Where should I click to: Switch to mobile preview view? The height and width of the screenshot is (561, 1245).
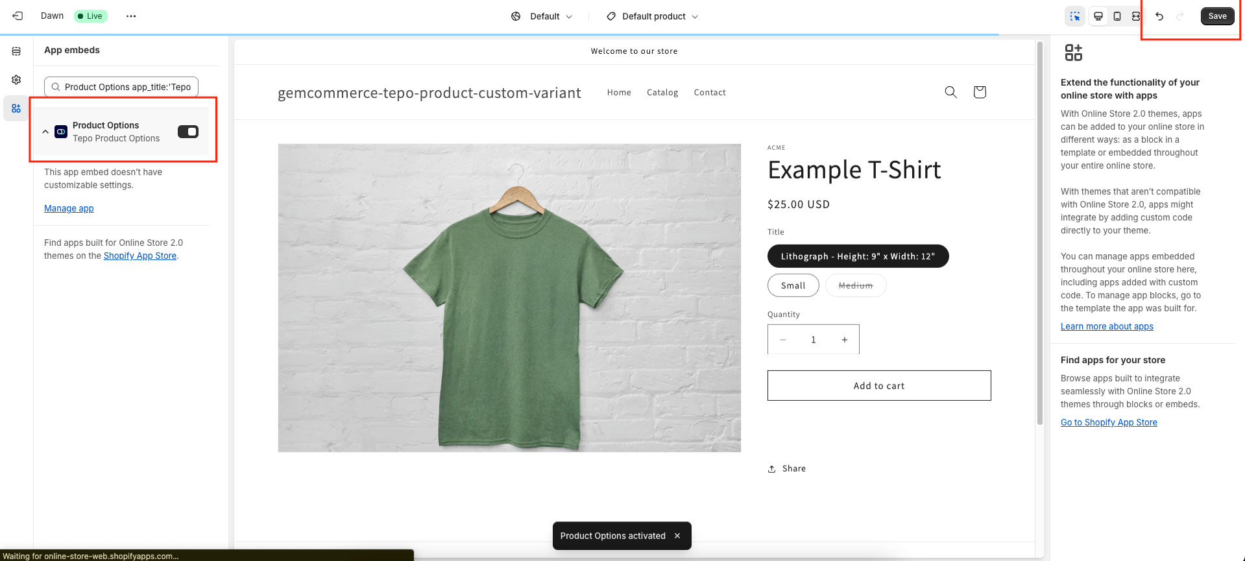[1117, 16]
